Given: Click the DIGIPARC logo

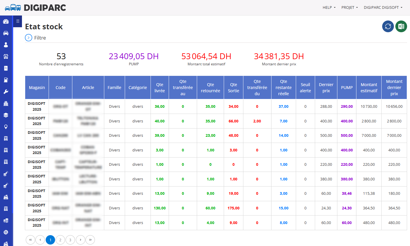Looking at the screenshot, I should (35, 8).
